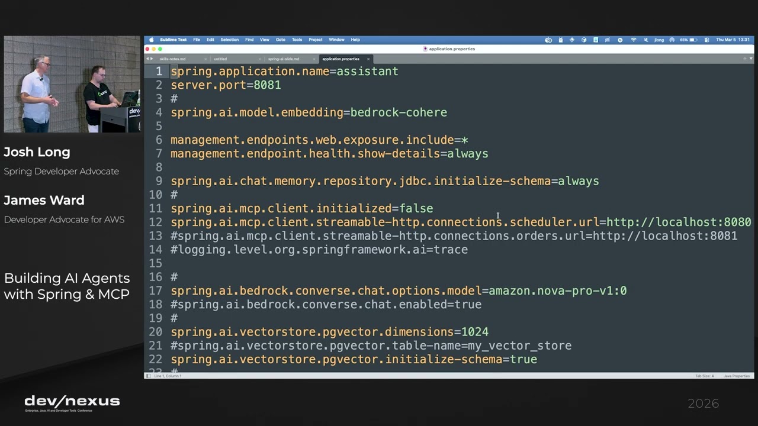Click the commented orders.url line

pyautogui.click(x=454, y=235)
